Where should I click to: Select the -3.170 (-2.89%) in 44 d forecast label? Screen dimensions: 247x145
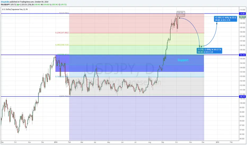[x=209, y=51]
